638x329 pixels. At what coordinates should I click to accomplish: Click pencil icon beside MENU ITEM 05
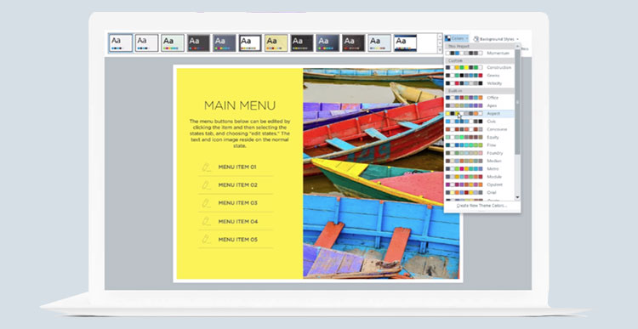(207, 239)
